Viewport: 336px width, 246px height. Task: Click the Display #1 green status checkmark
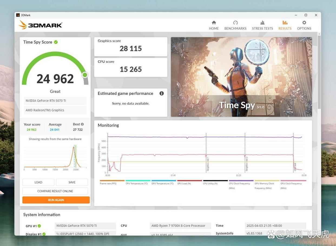(x=44, y=234)
